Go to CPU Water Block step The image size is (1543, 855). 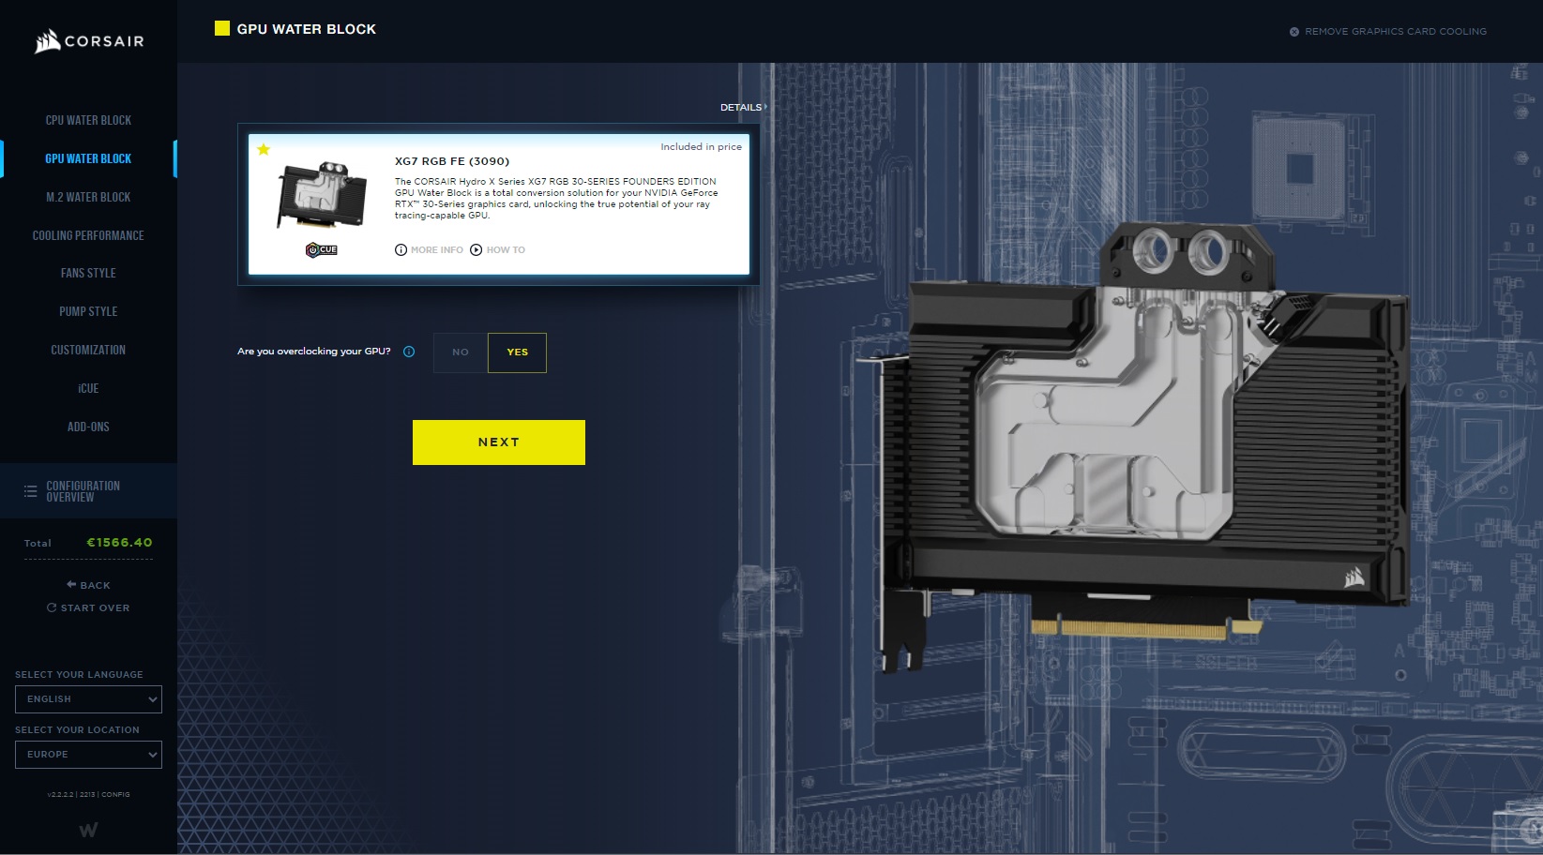88,120
